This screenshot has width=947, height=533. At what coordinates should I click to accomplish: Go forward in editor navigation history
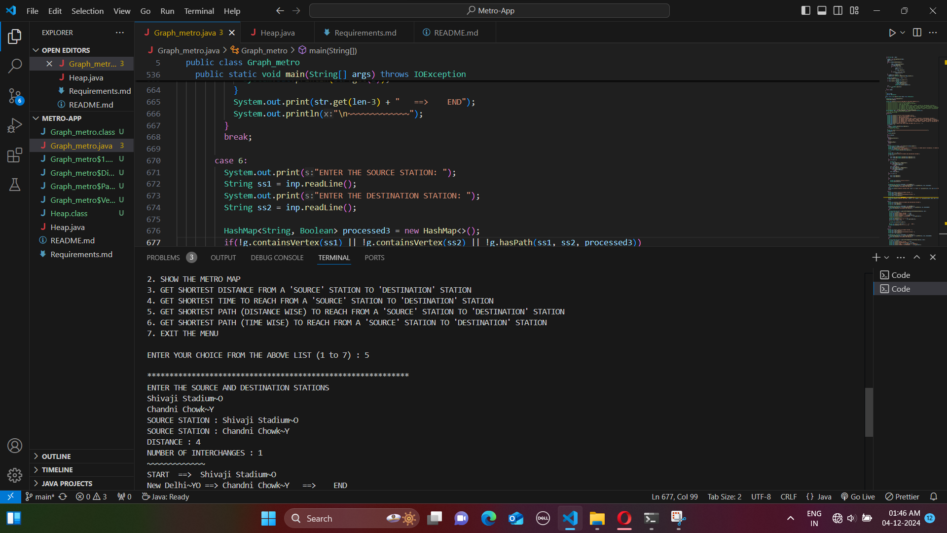(296, 10)
